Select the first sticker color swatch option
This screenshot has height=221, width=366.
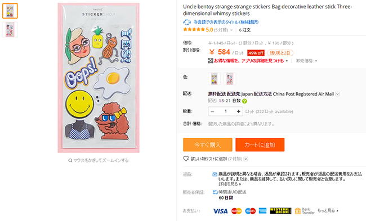click(x=214, y=79)
